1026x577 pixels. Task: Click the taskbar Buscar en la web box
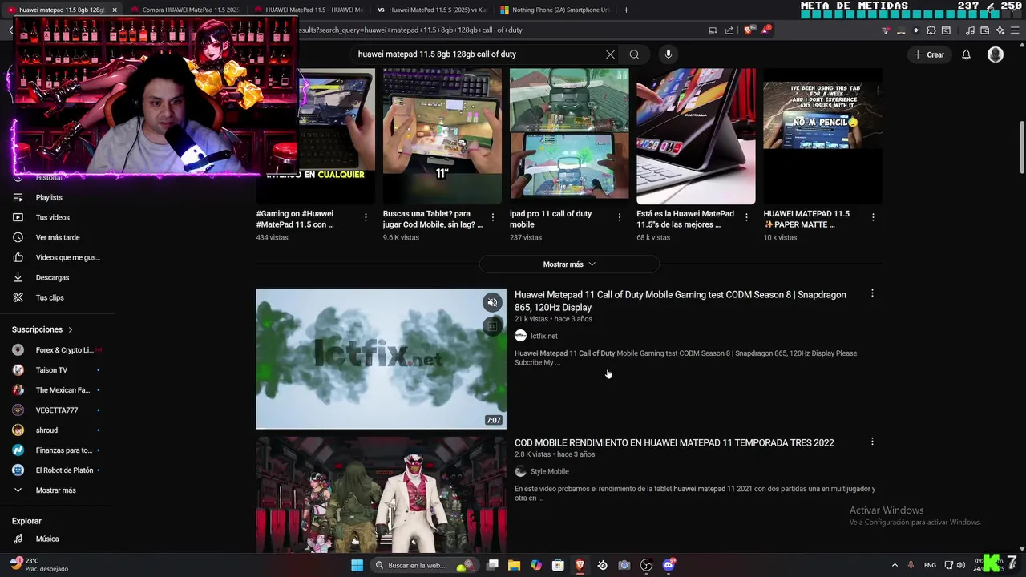[x=424, y=565]
